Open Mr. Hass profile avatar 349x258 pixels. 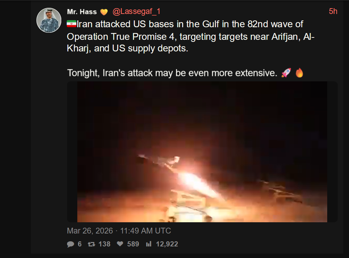(49, 20)
